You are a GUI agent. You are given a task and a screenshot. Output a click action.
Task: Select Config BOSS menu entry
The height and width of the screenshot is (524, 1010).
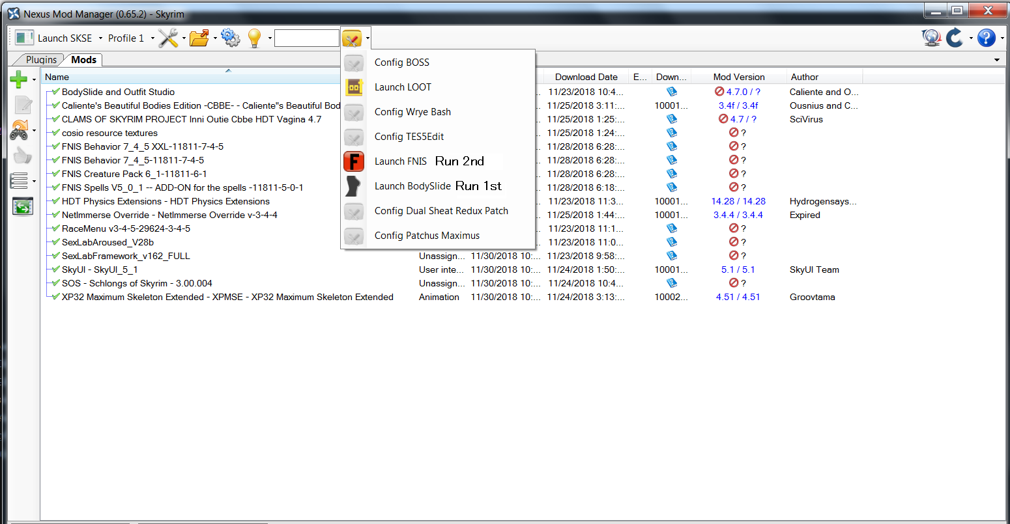pos(438,62)
